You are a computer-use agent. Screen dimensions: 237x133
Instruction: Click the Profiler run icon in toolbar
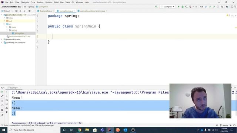click(x=190, y=7)
